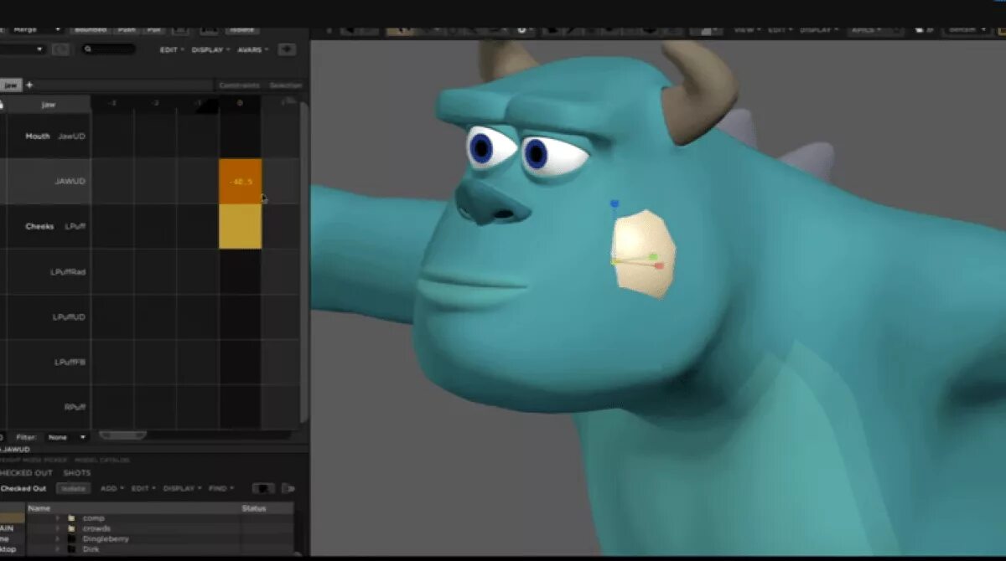
Task: Open the EDIT menu in the lower panel
Action: 142,488
